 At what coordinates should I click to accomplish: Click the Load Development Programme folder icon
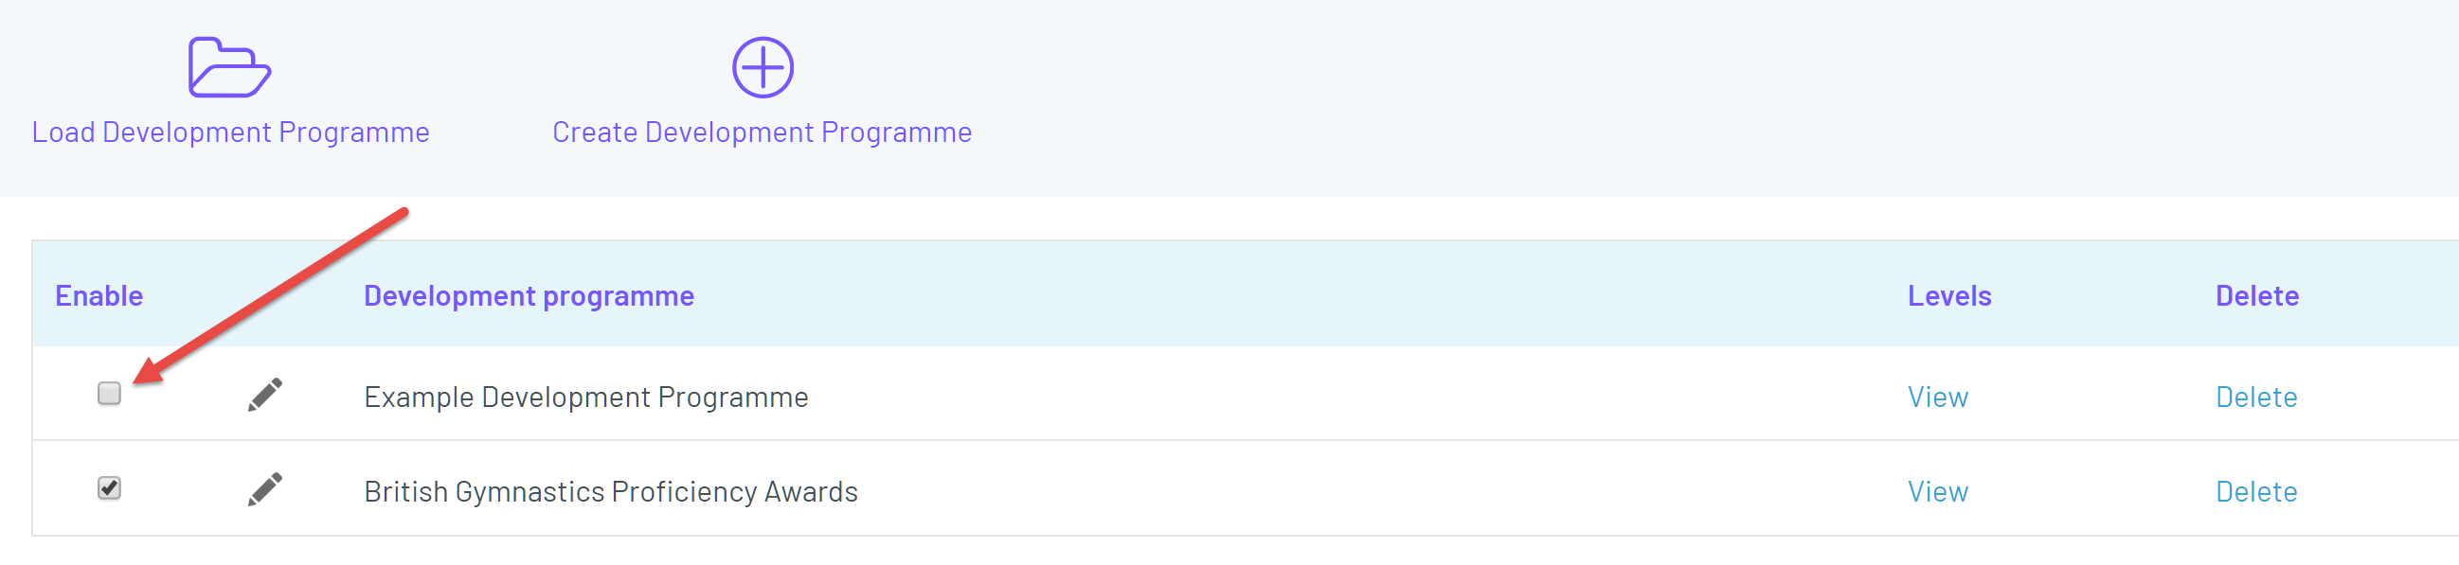click(x=229, y=68)
